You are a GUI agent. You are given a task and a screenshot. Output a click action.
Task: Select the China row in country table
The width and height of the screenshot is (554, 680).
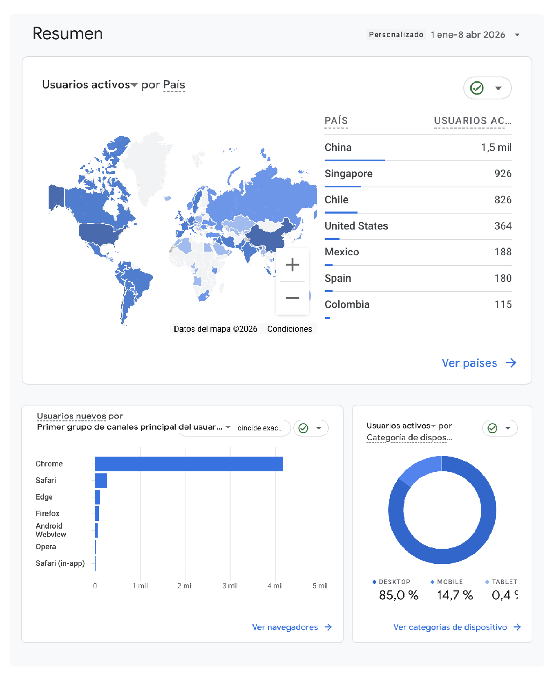click(418, 147)
